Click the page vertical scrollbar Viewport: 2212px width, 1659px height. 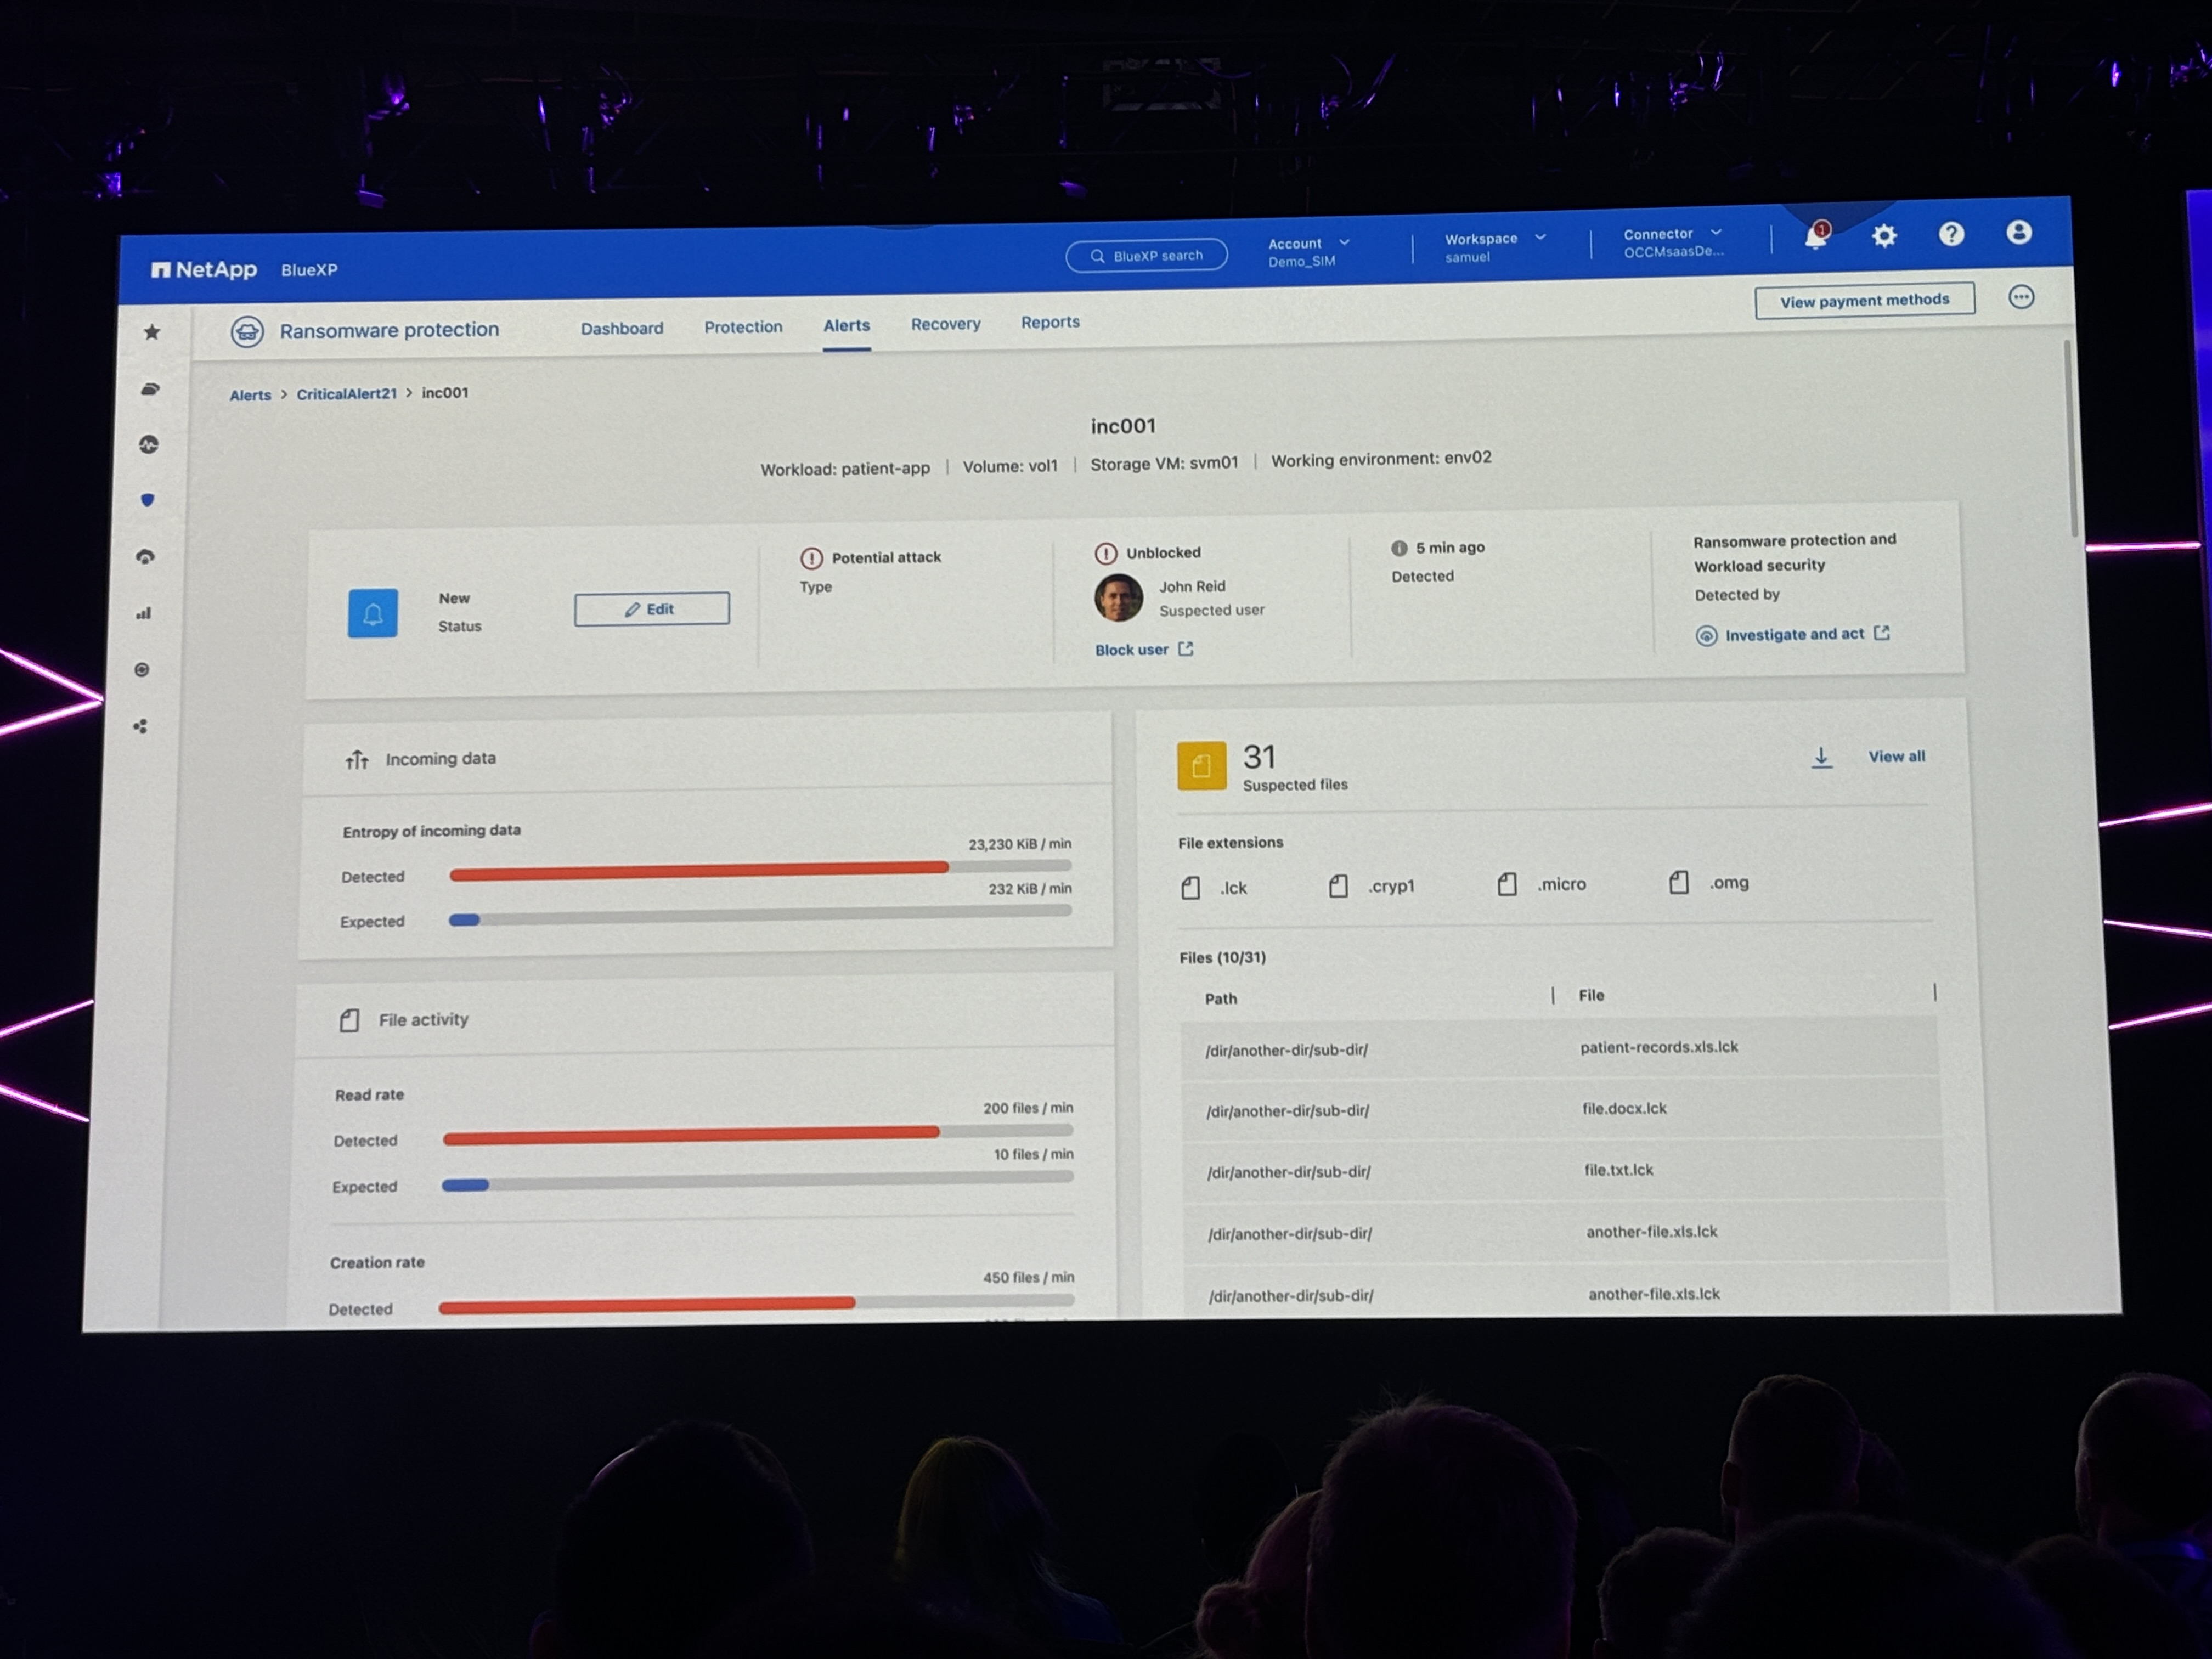tap(2071, 438)
